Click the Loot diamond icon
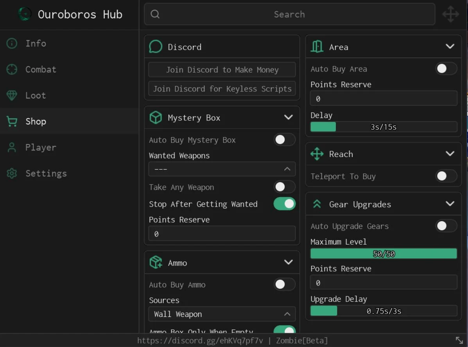468x347 pixels. click(x=12, y=95)
